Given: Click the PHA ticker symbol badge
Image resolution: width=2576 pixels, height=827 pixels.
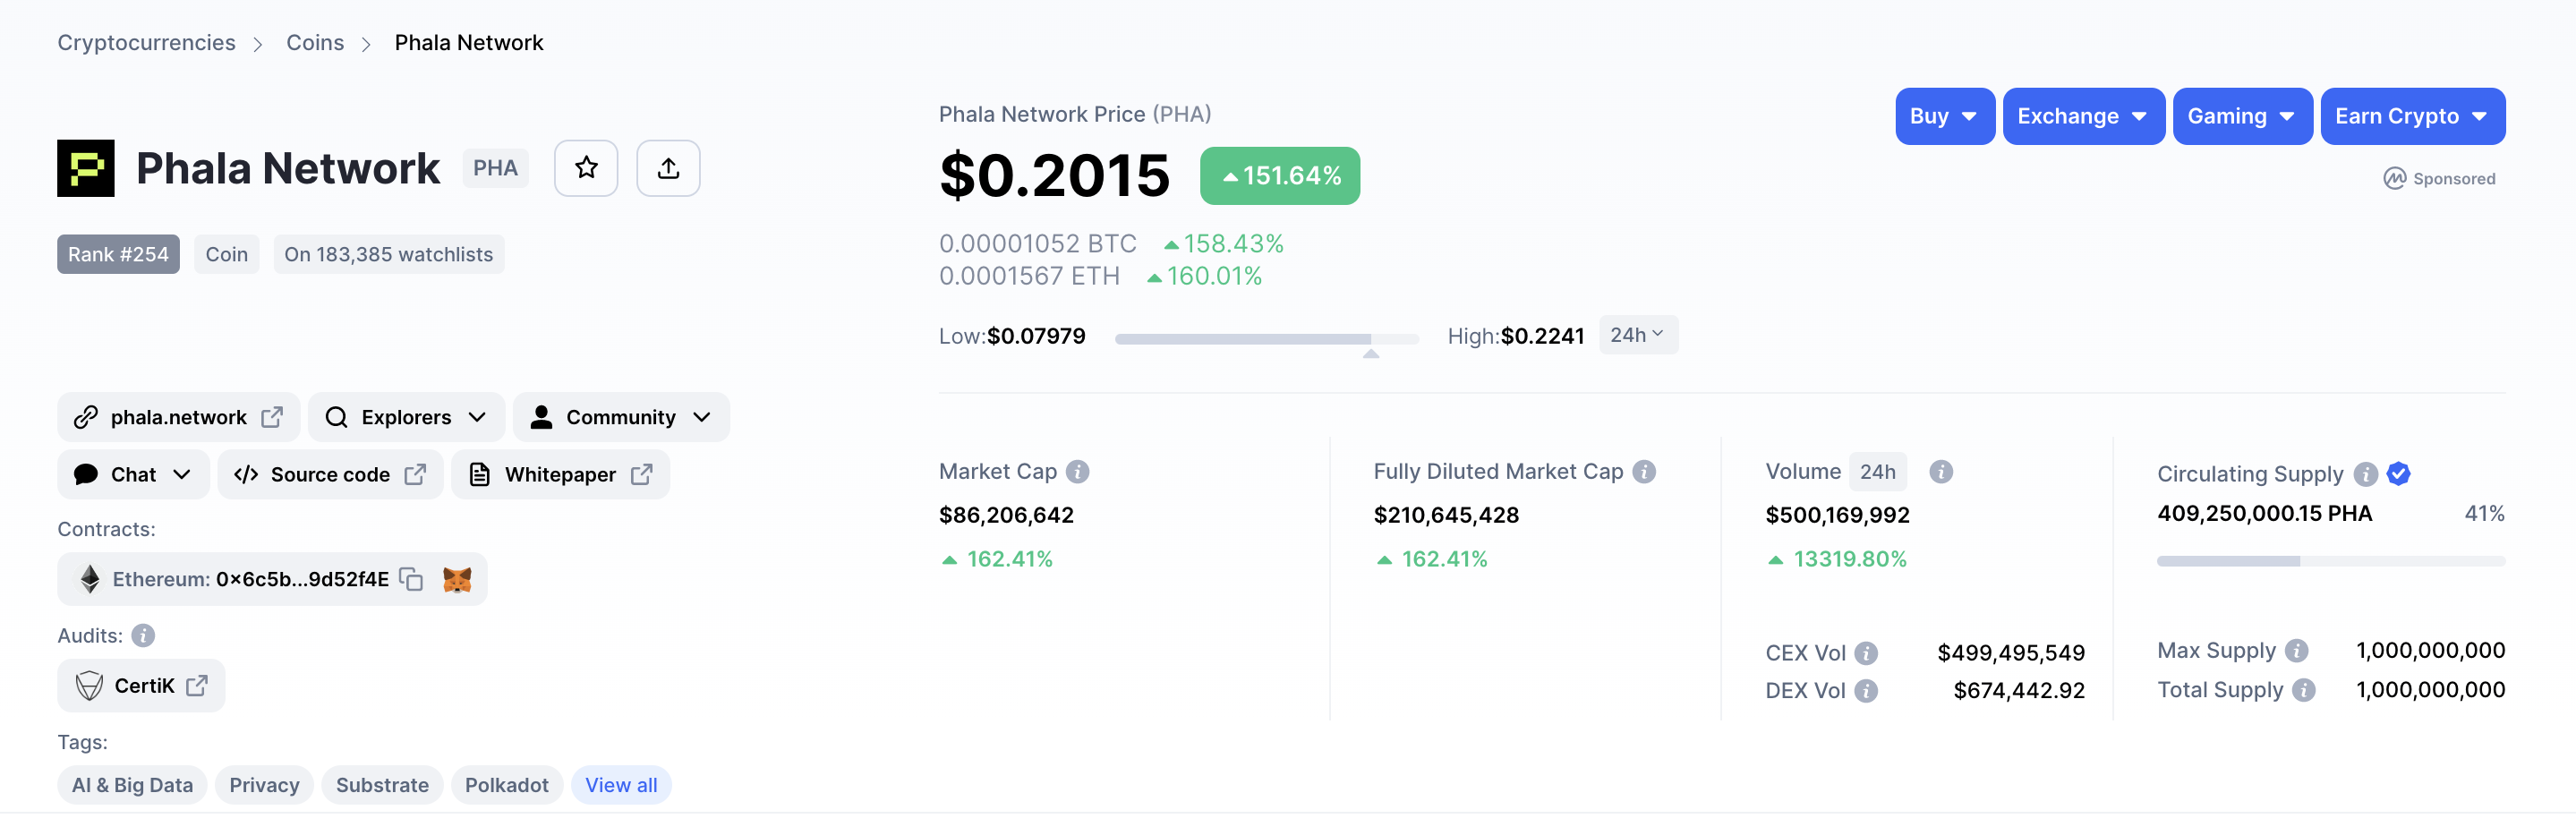Looking at the screenshot, I should click(x=495, y=168).
